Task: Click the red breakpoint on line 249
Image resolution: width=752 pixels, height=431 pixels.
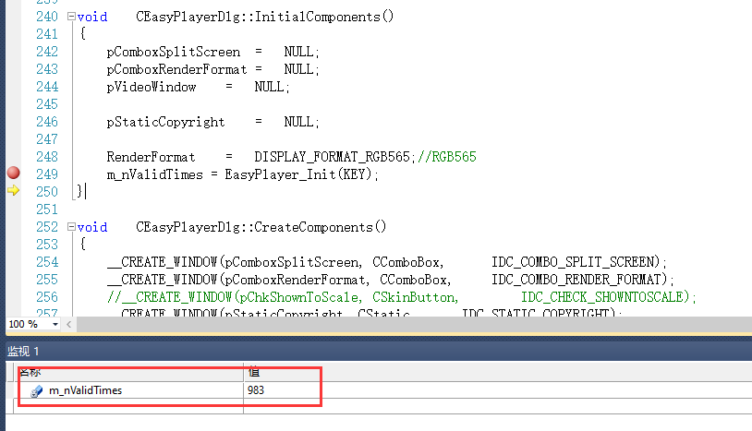Action: [14, 174]
